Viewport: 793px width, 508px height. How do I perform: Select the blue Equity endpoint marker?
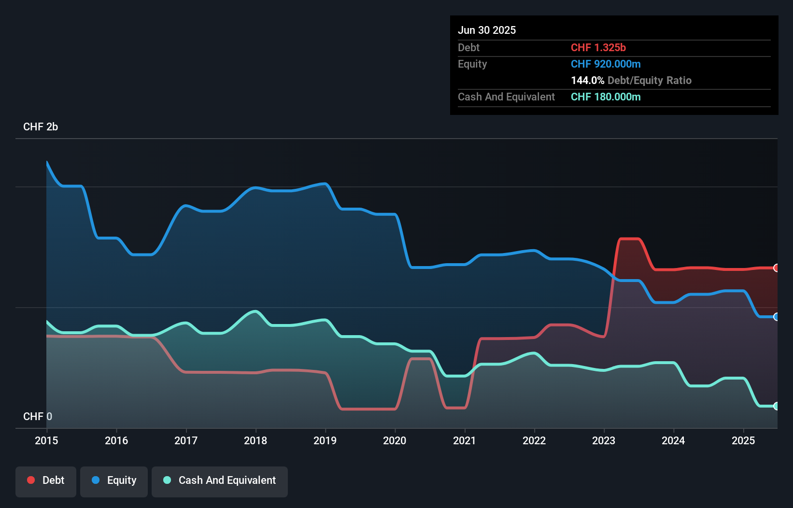point(776,317)
